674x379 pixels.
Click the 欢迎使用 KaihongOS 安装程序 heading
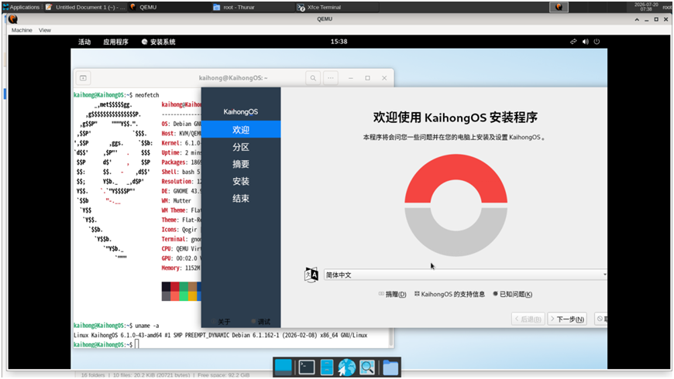pos(456,117)
